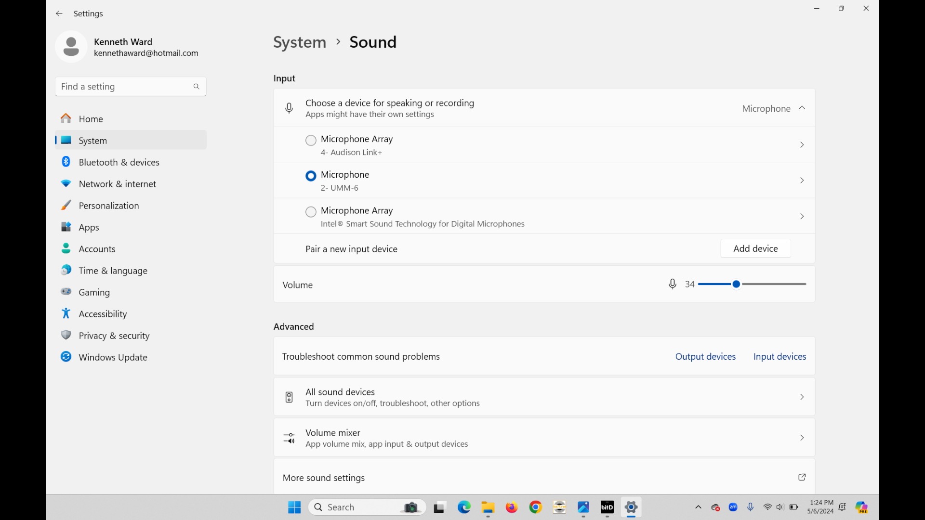925x520 pixels.
Task: Launch Firefox from taskbar
Action: pyautogui.click(x=512, y=507)
